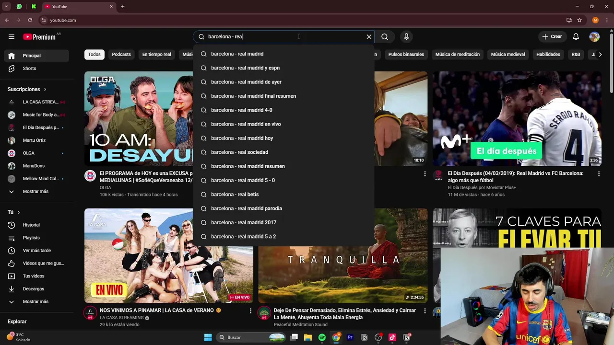
Task: Select suggestion "barcelona - real madrid 2017"
Action: (x=283, y=222)
